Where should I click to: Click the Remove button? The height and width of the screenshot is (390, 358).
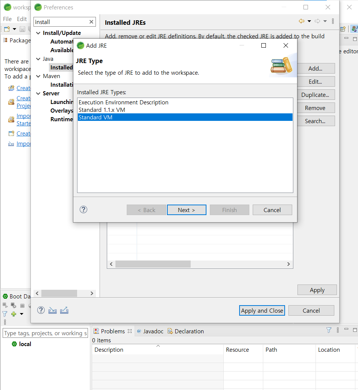316,108
